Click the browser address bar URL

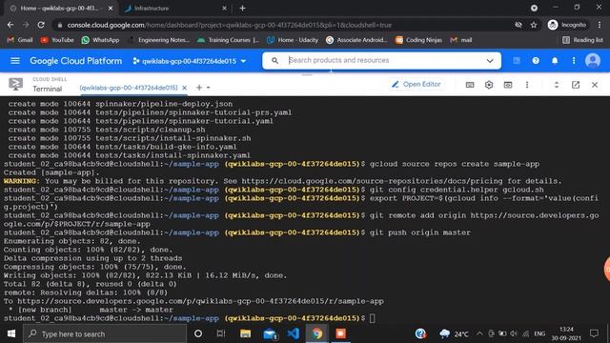point(230,25)
